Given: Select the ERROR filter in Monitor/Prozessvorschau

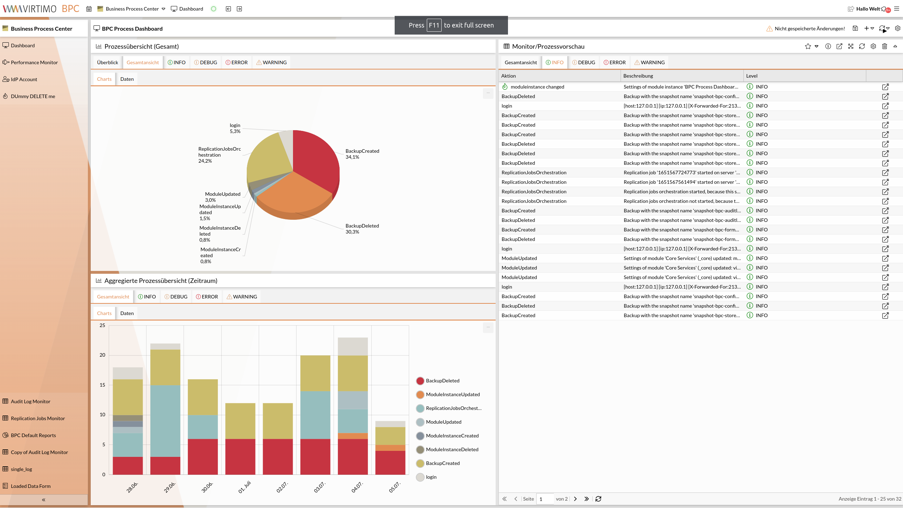Looking at the screenshot, I should point(614,62).
